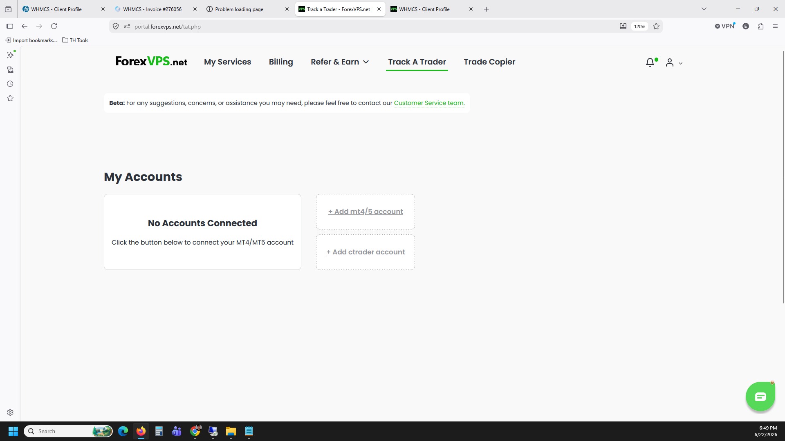
Task: Reload the current page
Action: [x=54, y=26]
